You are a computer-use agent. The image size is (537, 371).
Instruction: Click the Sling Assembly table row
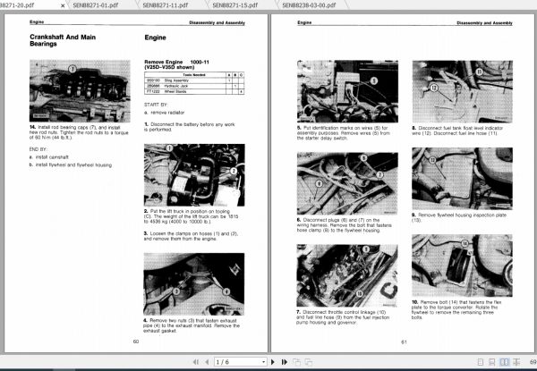point(194,80)
